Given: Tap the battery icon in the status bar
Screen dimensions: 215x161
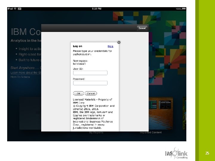Looking at the screenshot, I should click(184, 9).
